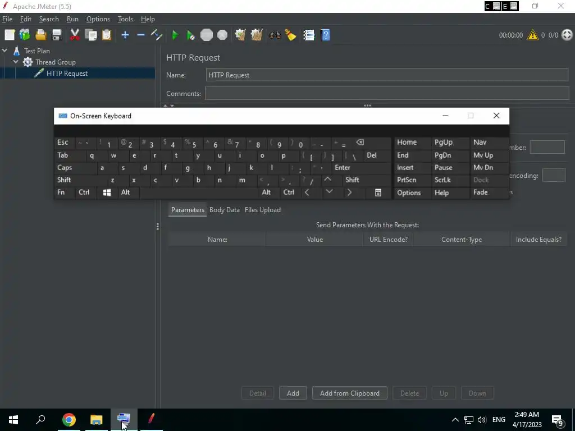Click the Value column header
This screenshot has width=575, height=431.
[x=314, y=239]
